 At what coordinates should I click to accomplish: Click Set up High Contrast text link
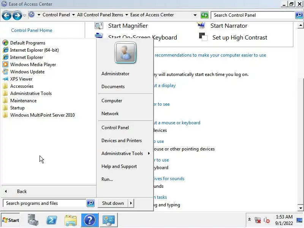click(x=240, y=37)
